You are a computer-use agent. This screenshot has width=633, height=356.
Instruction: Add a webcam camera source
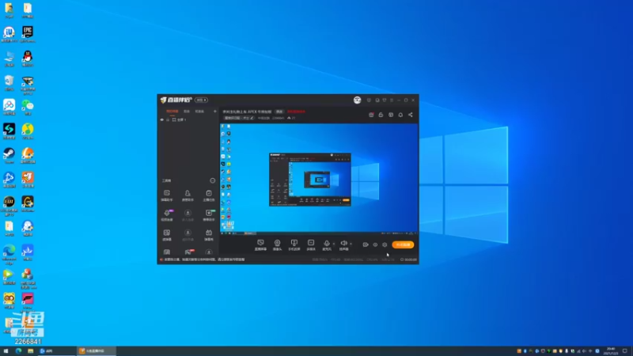(x=277, y=244)
